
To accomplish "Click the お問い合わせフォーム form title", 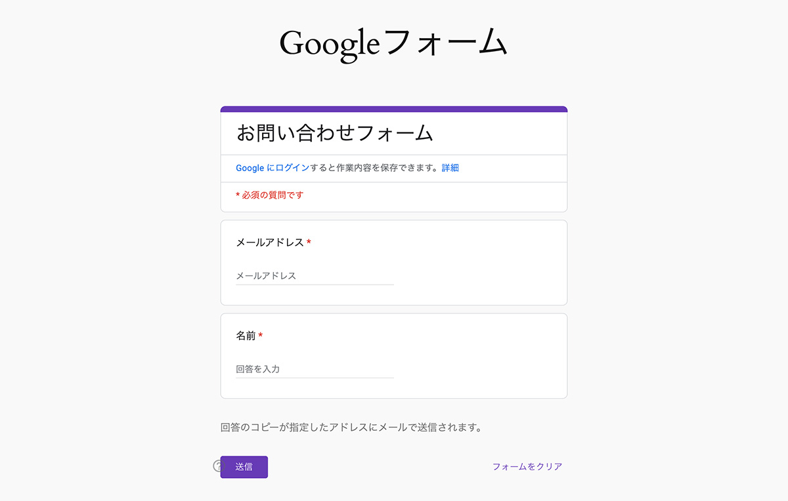I will coord(335,133).
